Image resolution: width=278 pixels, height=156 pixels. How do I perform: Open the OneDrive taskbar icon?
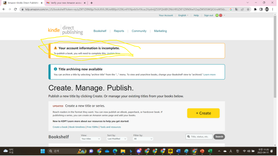click(x=107, y=151)
